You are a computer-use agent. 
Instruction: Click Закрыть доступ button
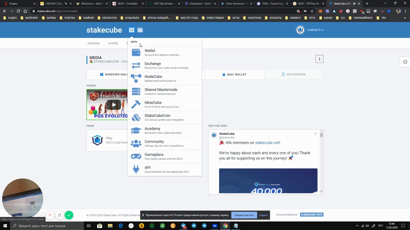tap(244, 215)
